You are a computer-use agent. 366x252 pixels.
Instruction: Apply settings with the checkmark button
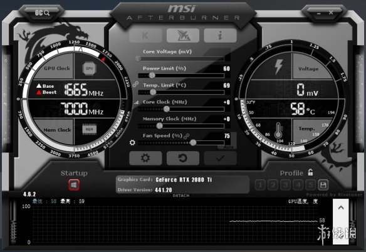tap(220, 158)
